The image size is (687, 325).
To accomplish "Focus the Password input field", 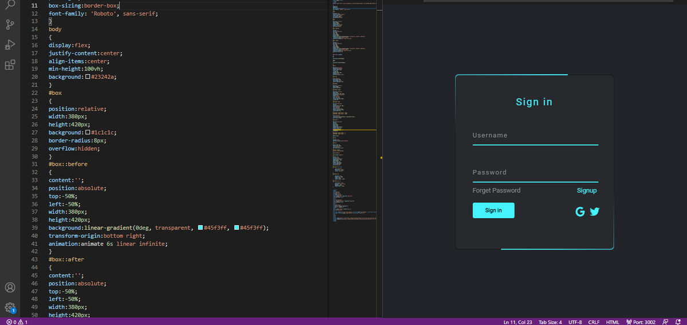I will [535, 172].
